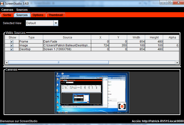Click the Source column header

(x=67, y=38)
